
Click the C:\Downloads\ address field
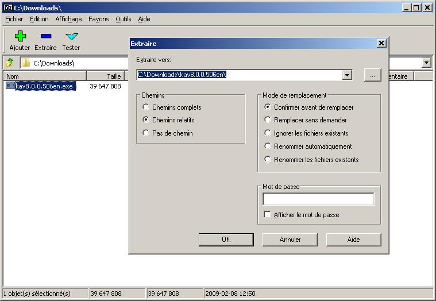(75, 63)
